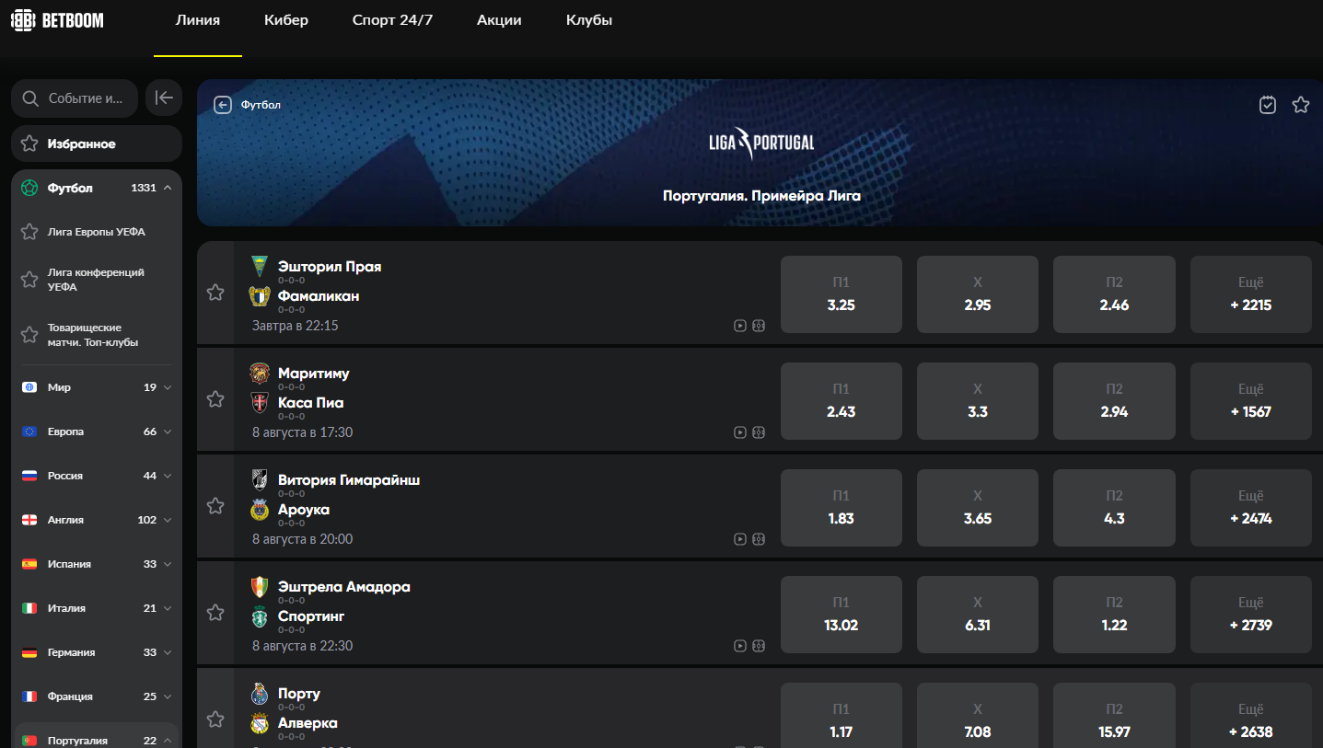The width and height of the screenshot is (1323, 748).
Task: Click the Порту team crest
Action: (260, 694)
